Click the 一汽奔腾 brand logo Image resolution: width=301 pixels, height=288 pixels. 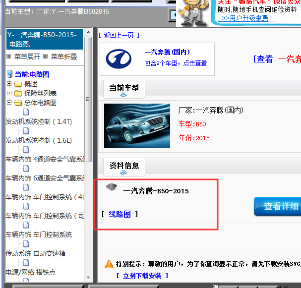point(119,58)
